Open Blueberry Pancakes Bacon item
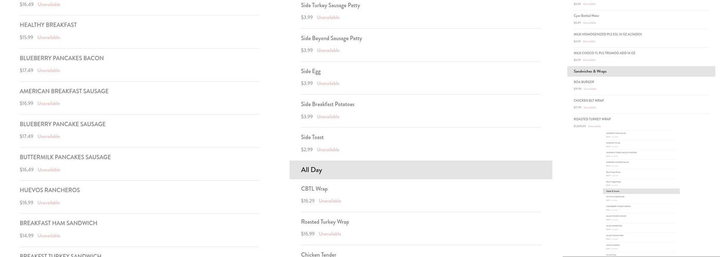Image resolution: width=720 pixels, height=257 pixels. coord(62,58)
